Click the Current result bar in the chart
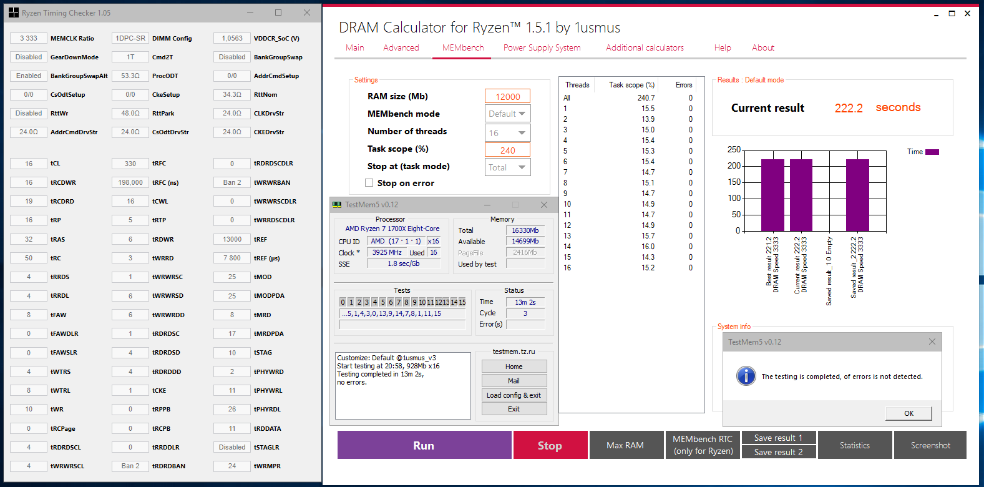The height and width of the screenshot is (487, 984). pos(801,195)
